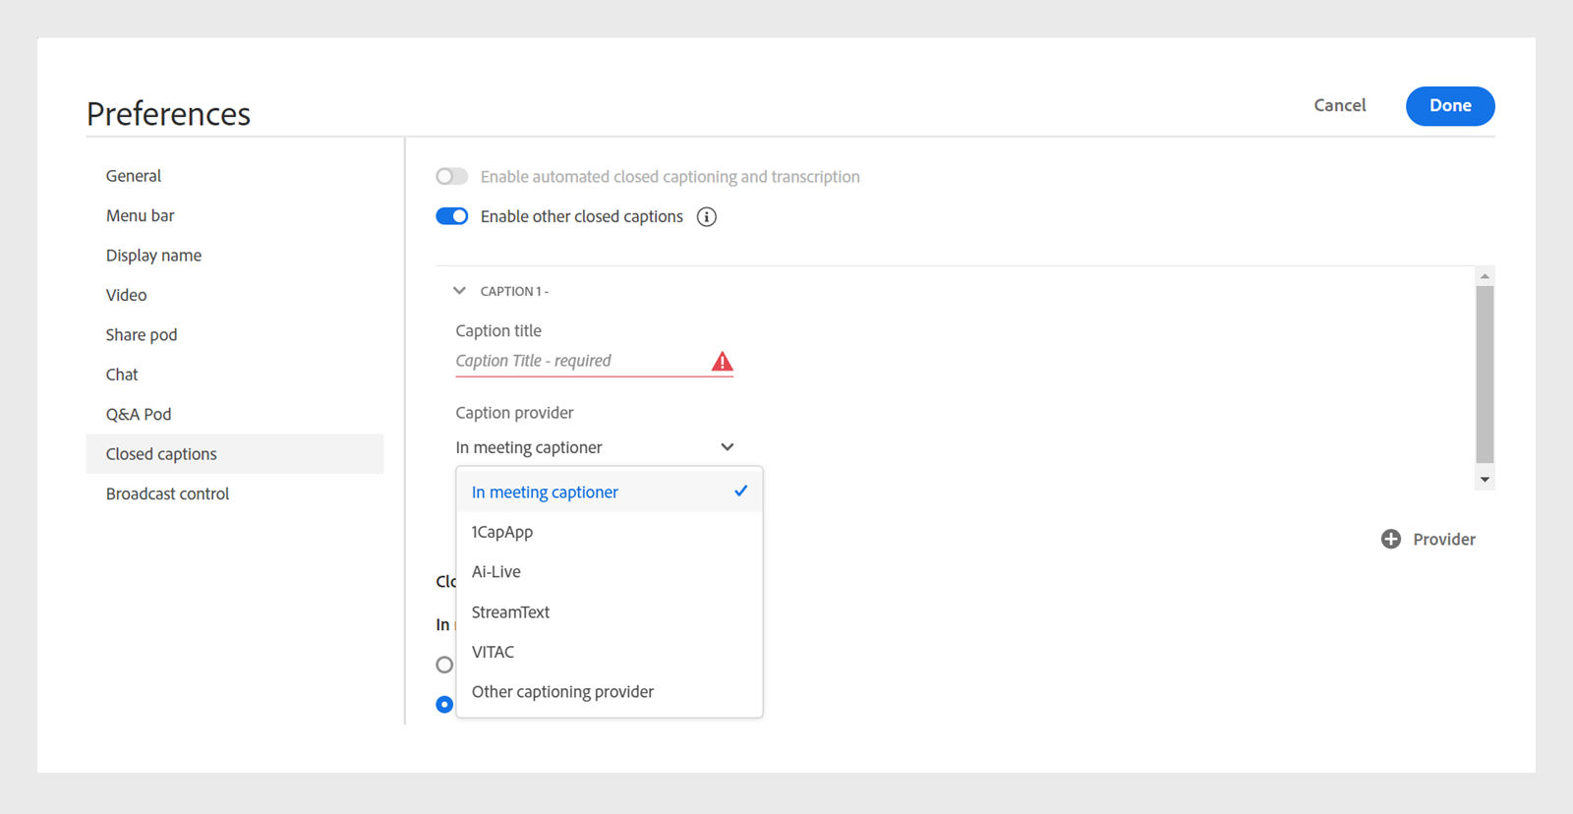The image size is (1573, 814).
Task: Select VITAC caption provider option
Action: [x=493, y=652]
